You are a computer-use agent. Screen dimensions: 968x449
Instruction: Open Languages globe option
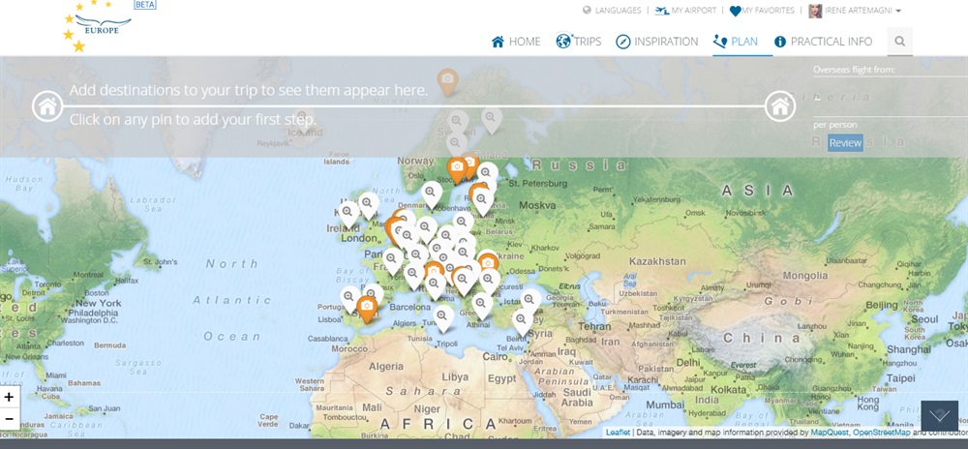[612, 11]
